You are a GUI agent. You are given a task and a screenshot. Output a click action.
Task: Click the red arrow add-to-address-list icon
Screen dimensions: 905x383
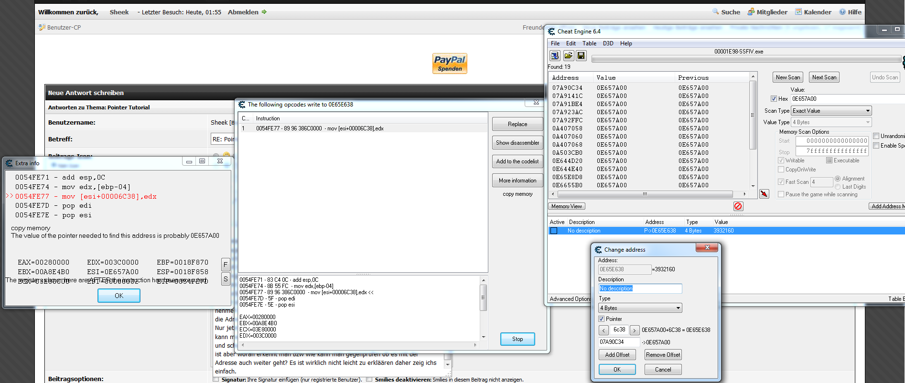click(764, 194)
